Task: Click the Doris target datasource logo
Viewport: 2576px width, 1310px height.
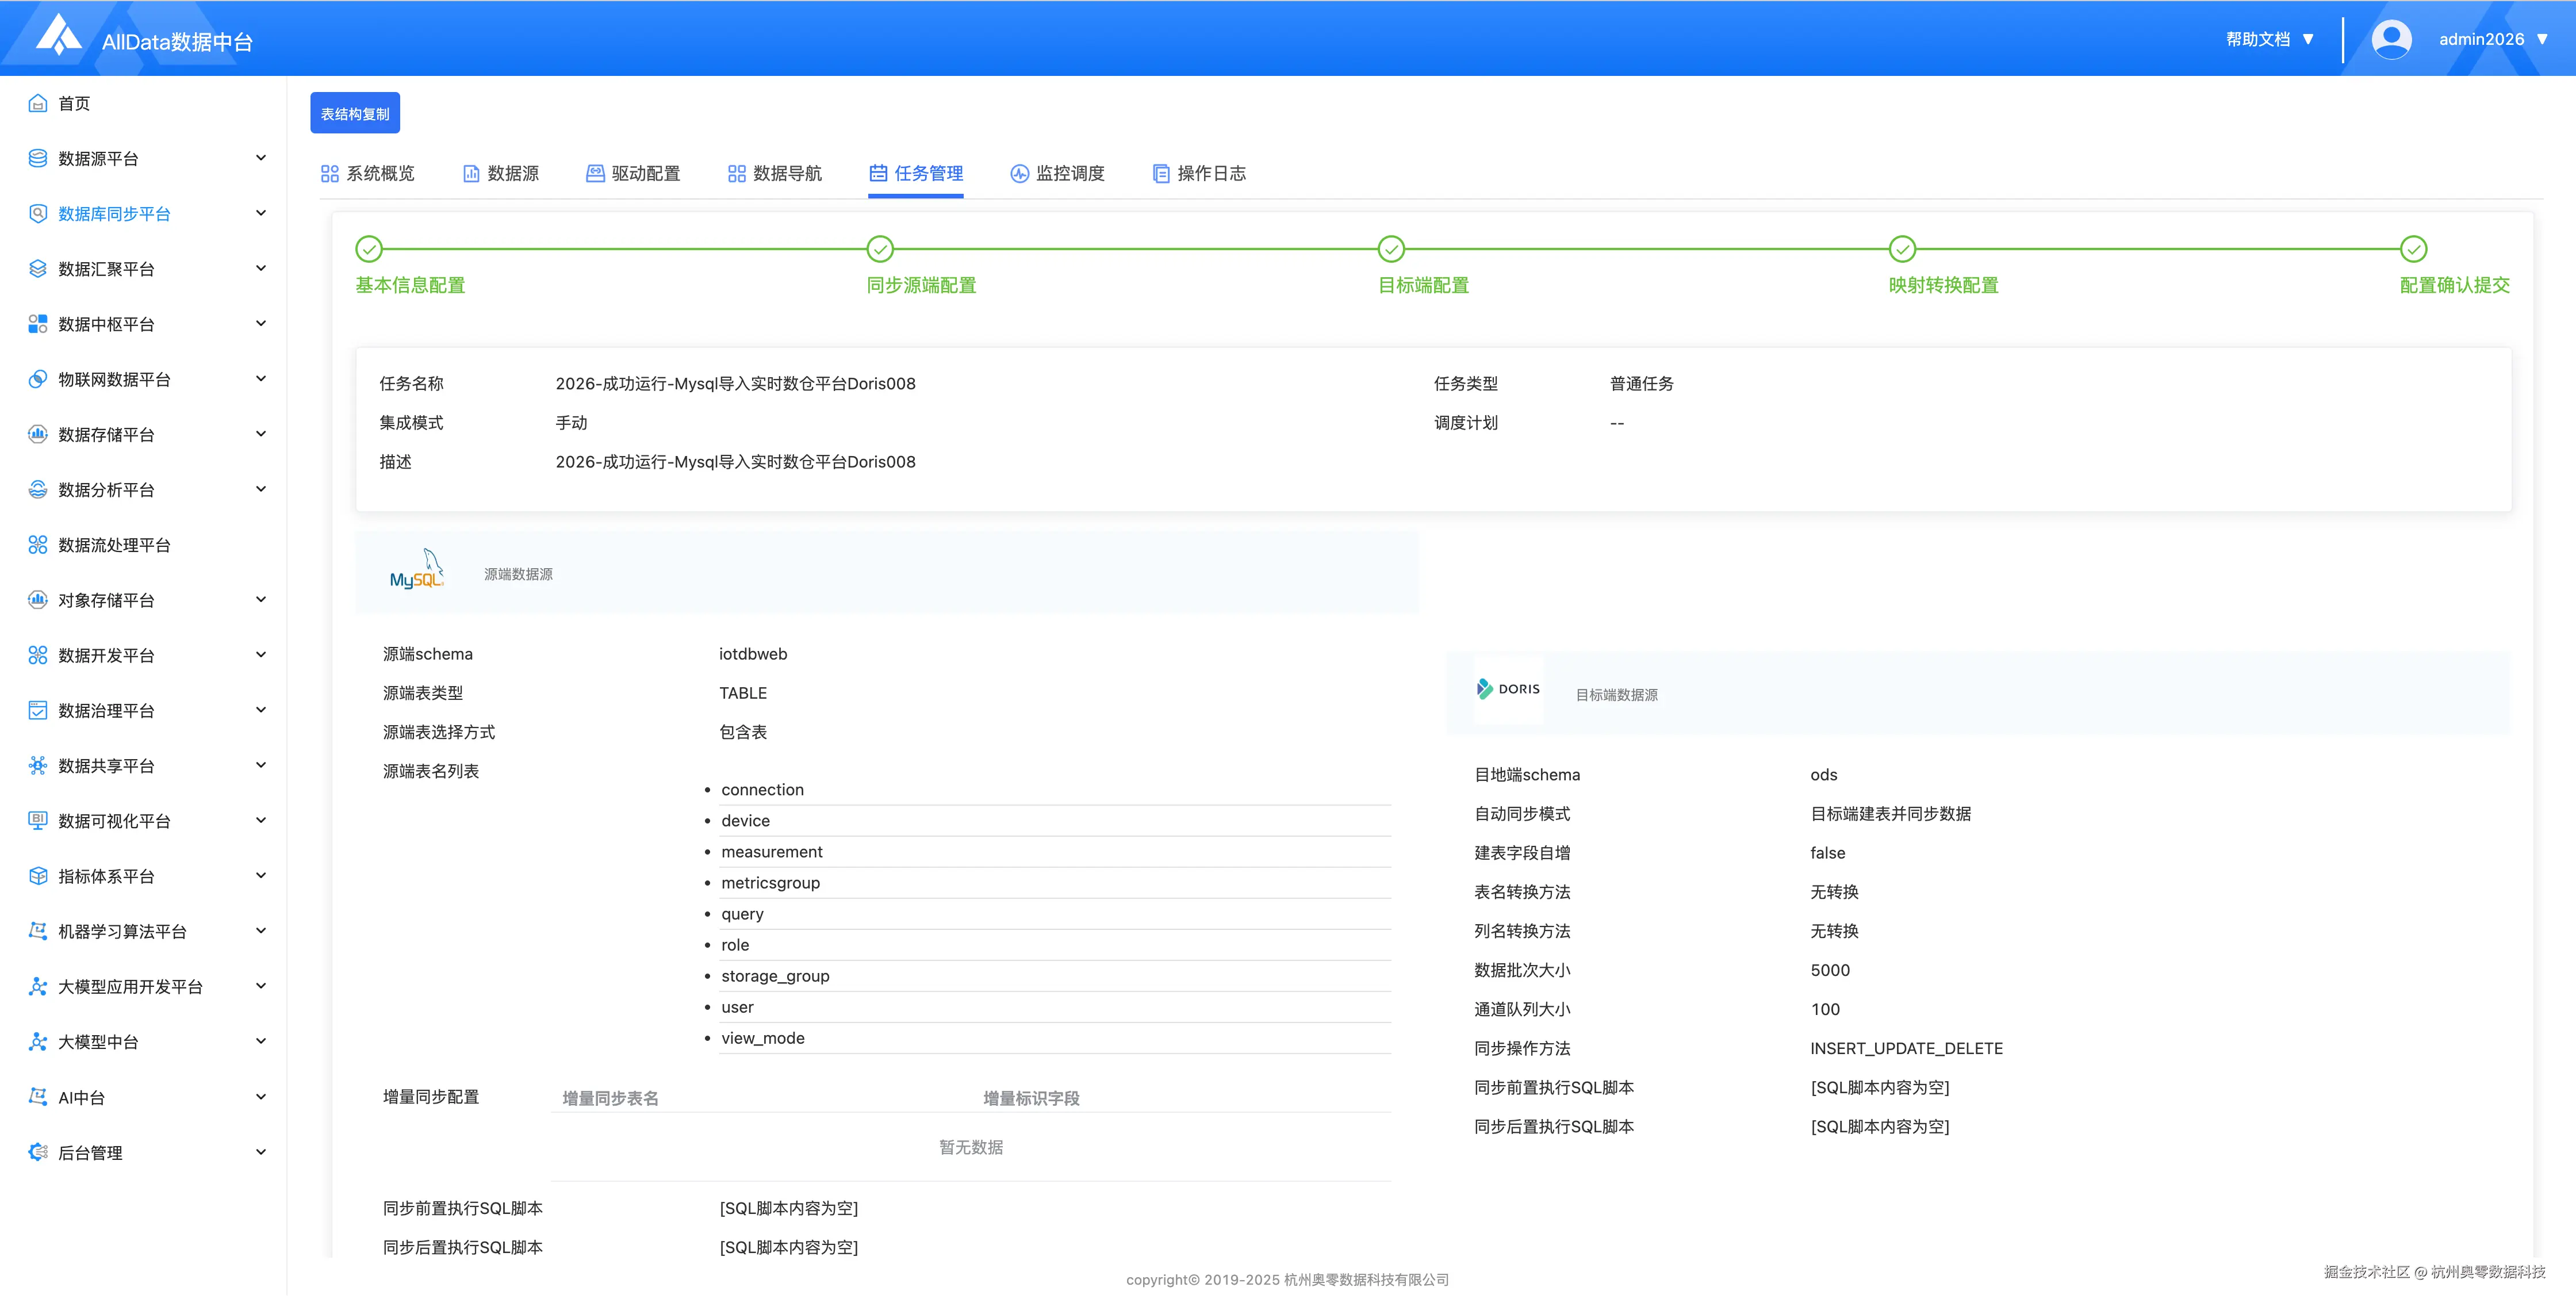Action: coord(1509,690)
